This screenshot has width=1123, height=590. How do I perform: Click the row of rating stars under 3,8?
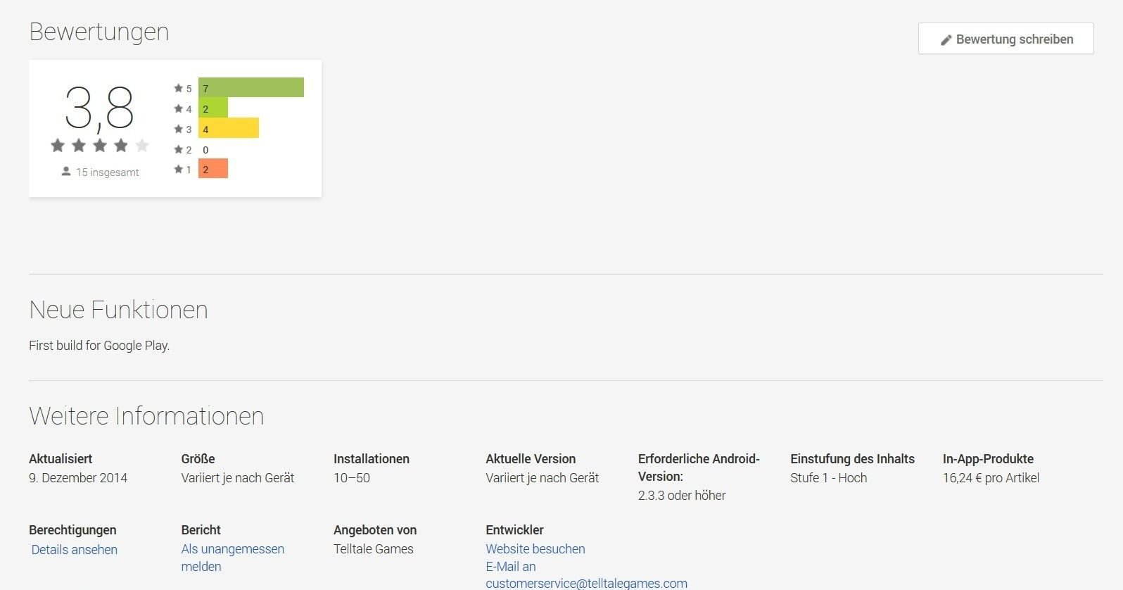(100, 146)
